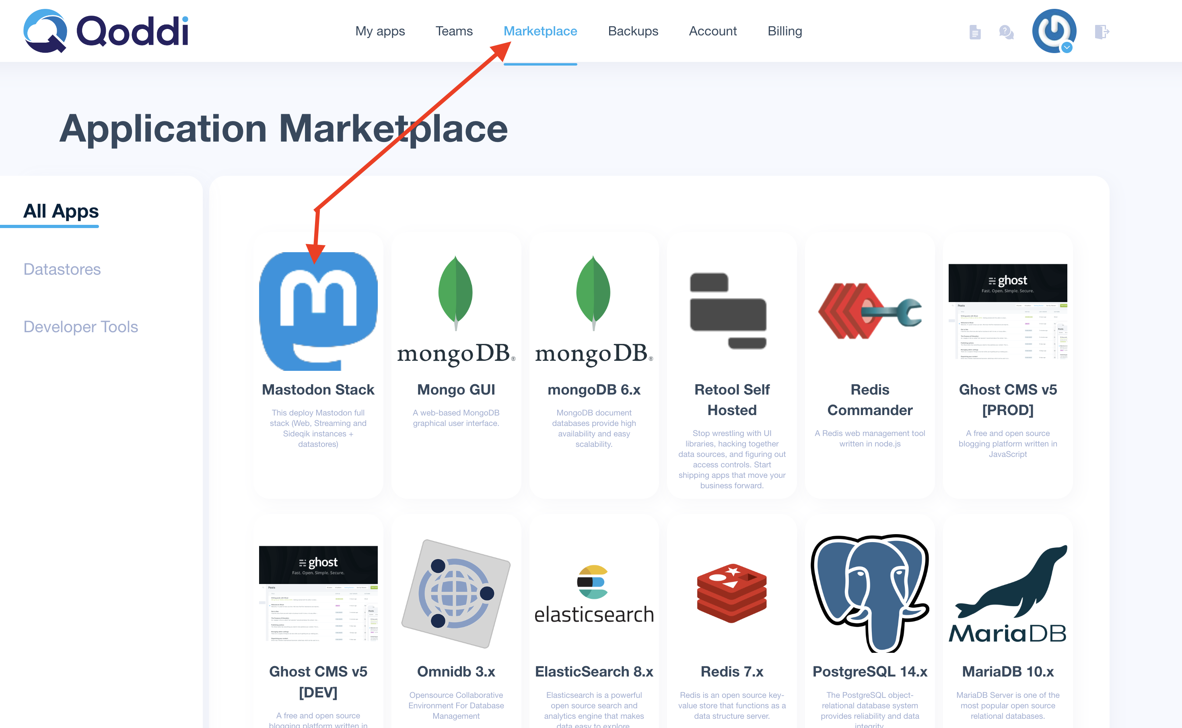Open the Billing tab
Viewport: 1182px width, 728px height.
pos(785,31)
